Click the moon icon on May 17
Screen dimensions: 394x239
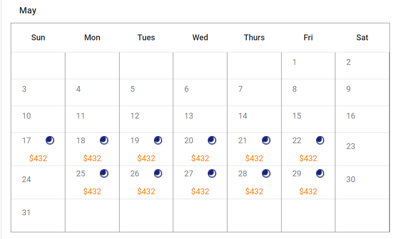pos(50,141)
